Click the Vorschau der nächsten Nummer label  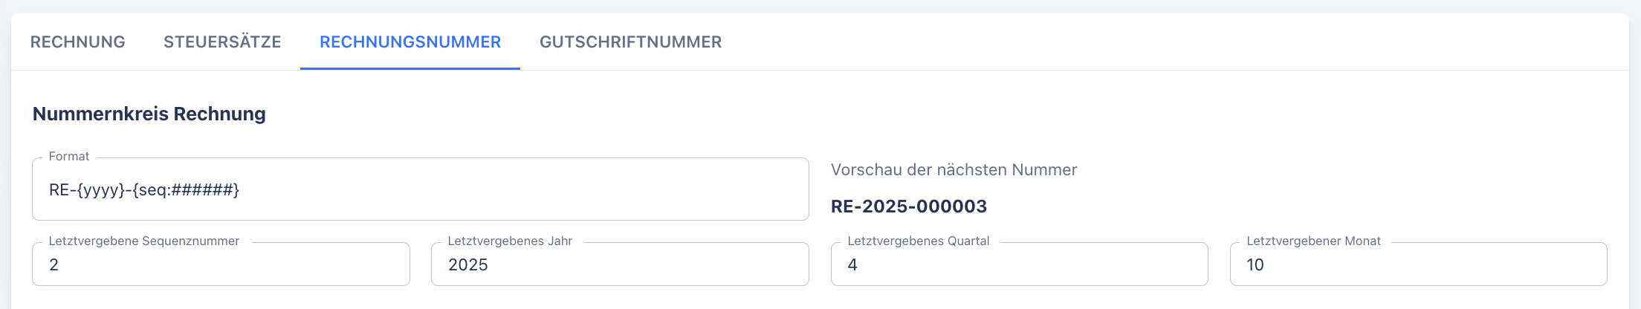click(954, 170)
